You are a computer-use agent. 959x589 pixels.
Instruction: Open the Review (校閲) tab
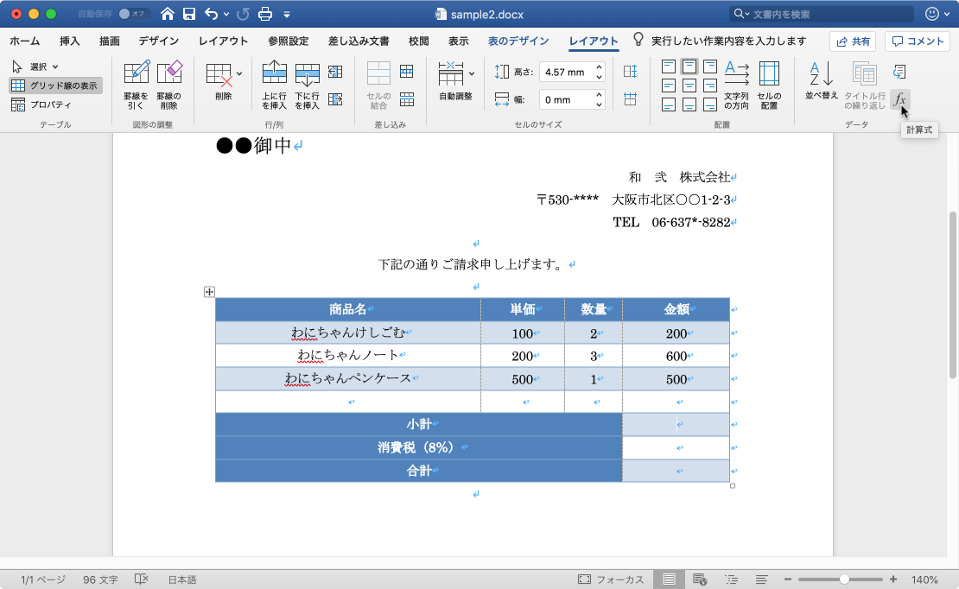click(419, 41)
